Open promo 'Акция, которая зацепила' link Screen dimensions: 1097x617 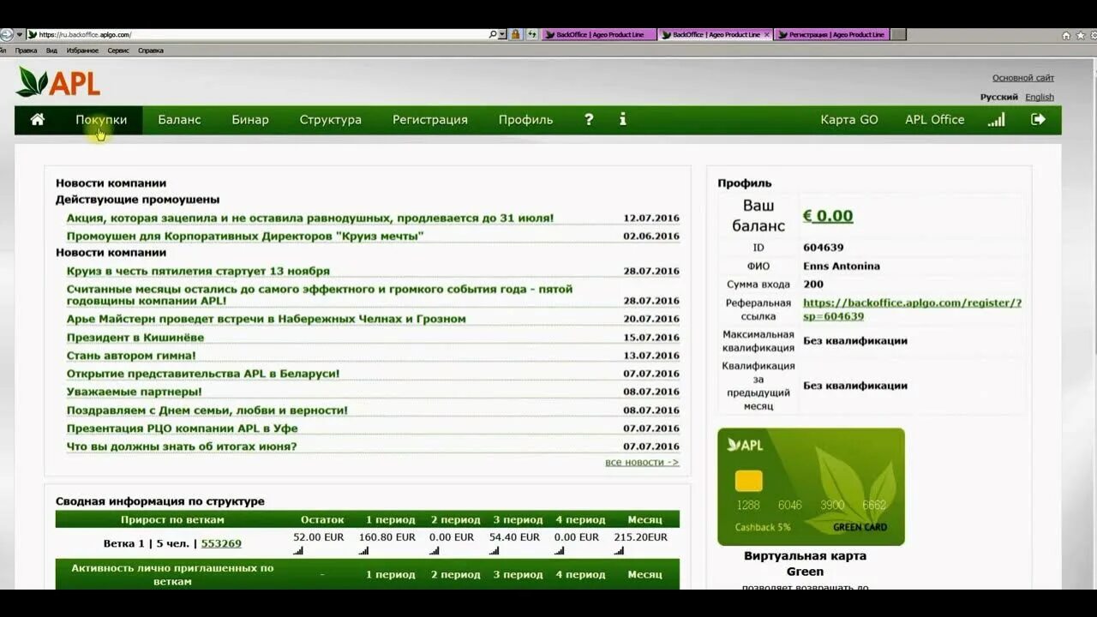tap(310, 219)
